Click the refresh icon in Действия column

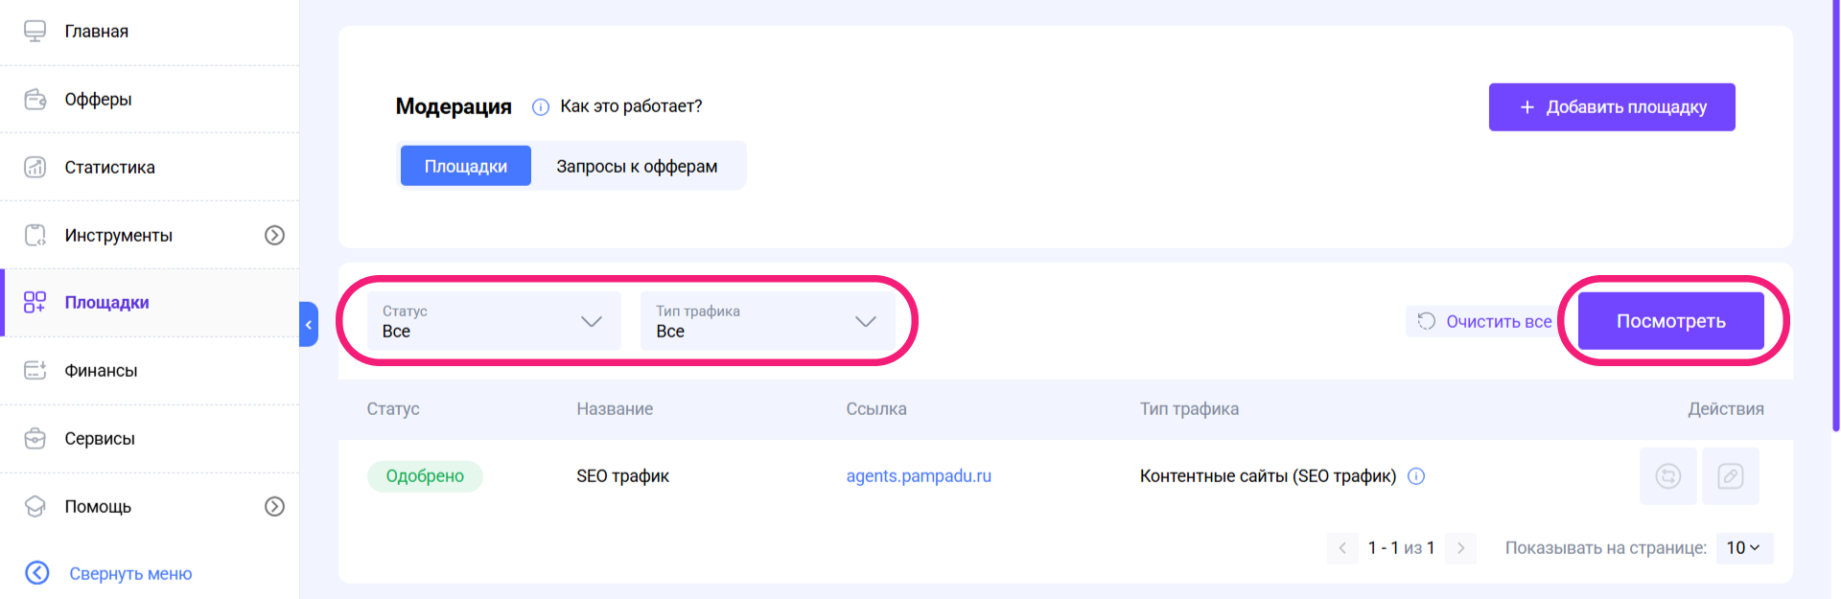click(x=1668, y=476)
